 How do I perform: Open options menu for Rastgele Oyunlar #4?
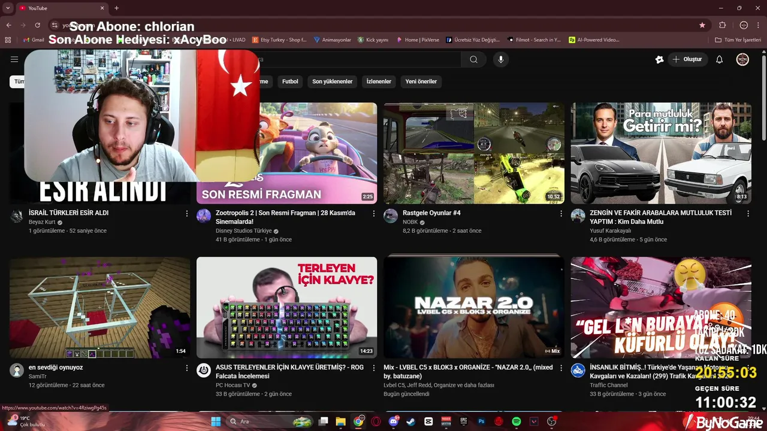561,214
